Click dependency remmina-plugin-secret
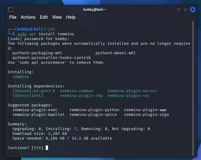The height and width of the screenshot is (160, 201). (132, 91)
